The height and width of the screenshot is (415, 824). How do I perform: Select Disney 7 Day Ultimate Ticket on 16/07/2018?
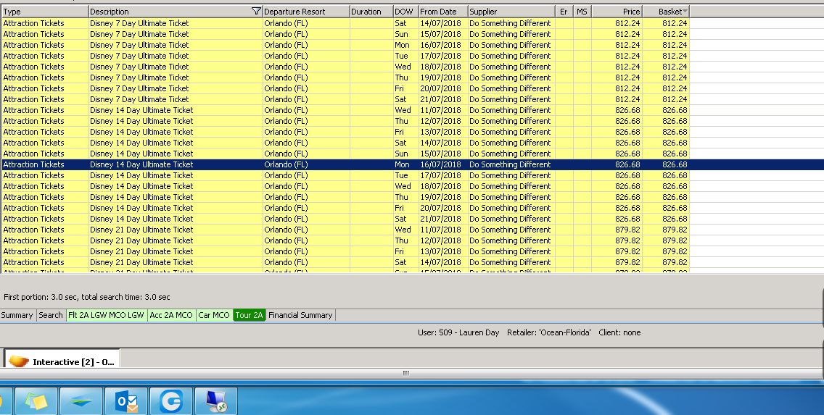345,45
